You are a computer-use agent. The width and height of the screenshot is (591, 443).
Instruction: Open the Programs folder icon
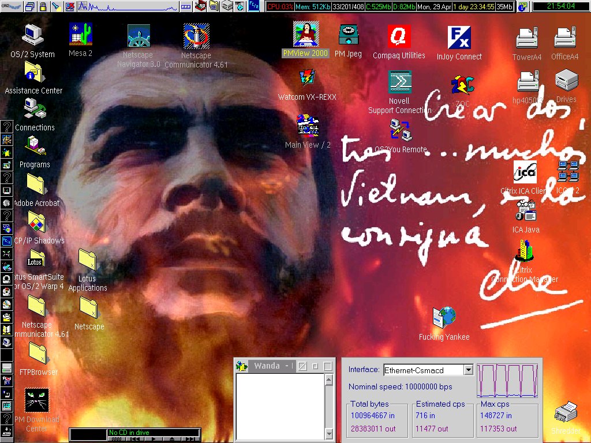click(35, 146)
